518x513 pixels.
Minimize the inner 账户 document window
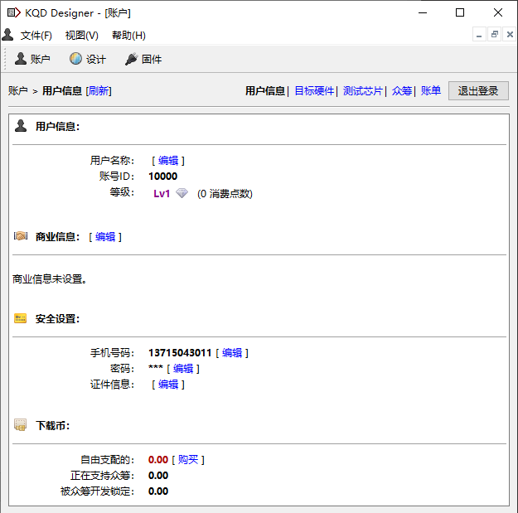479,34
